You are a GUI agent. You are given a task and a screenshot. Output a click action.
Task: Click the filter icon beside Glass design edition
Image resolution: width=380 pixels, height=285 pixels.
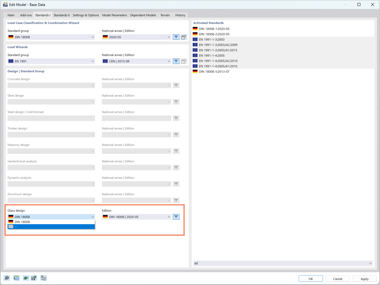pos(176,217)
